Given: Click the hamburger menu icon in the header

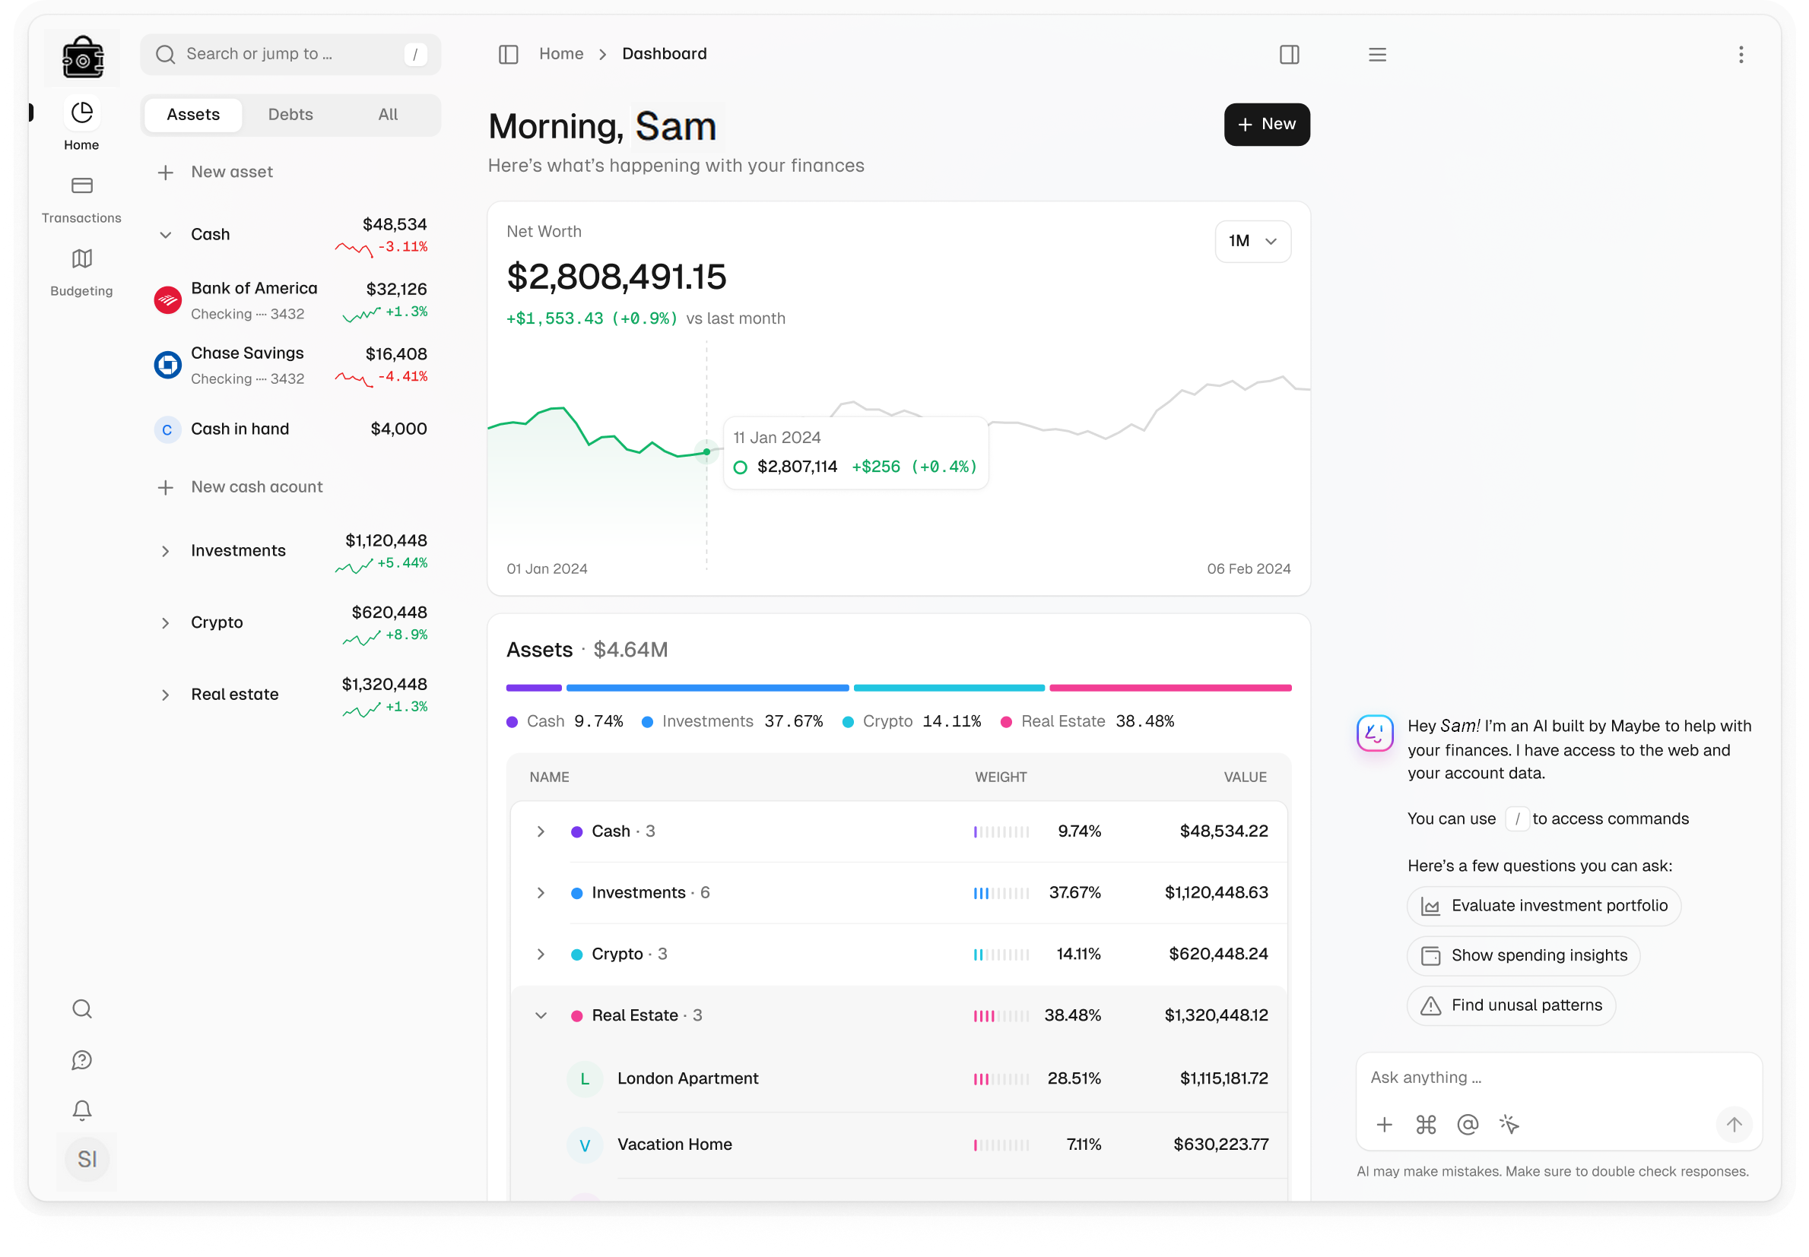Looking at the screenshot, I should coord(1376,53).
